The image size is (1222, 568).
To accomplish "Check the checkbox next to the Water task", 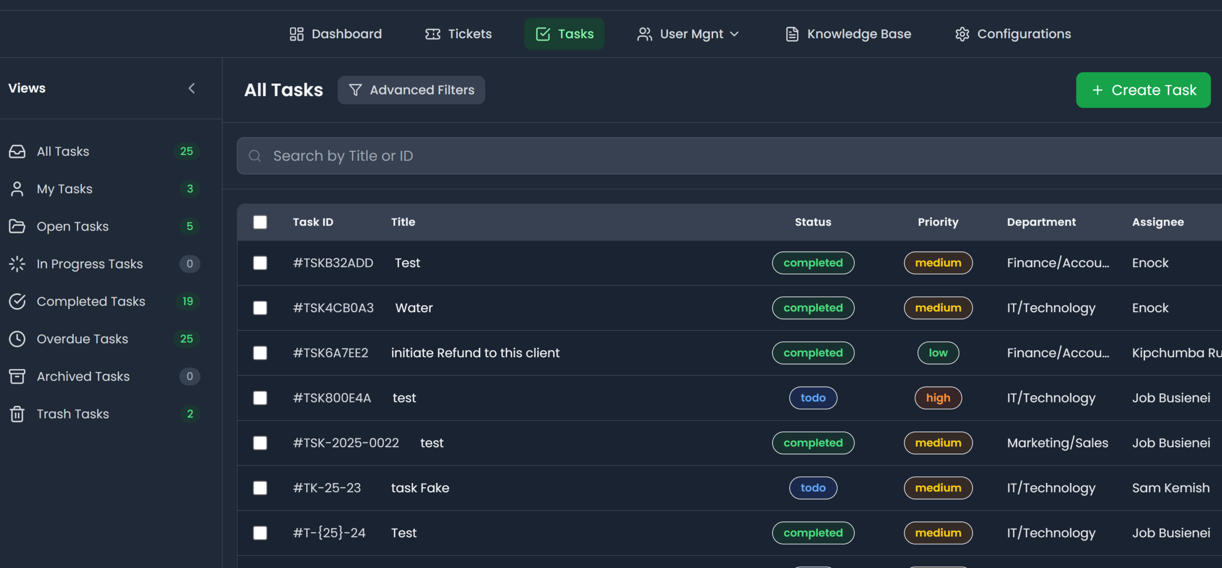I will [260, 308].
